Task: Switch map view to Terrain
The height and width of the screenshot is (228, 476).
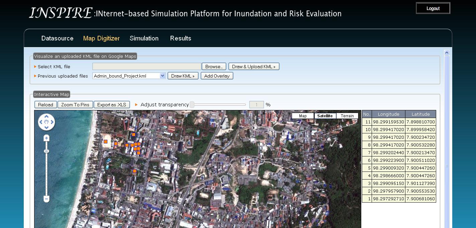Action: 347,116
